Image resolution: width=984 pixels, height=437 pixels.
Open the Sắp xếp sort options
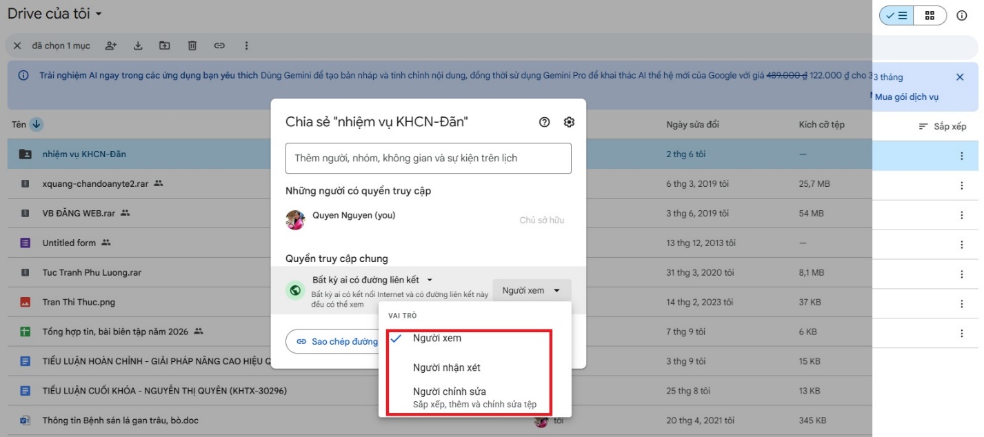tap(943, 126)
